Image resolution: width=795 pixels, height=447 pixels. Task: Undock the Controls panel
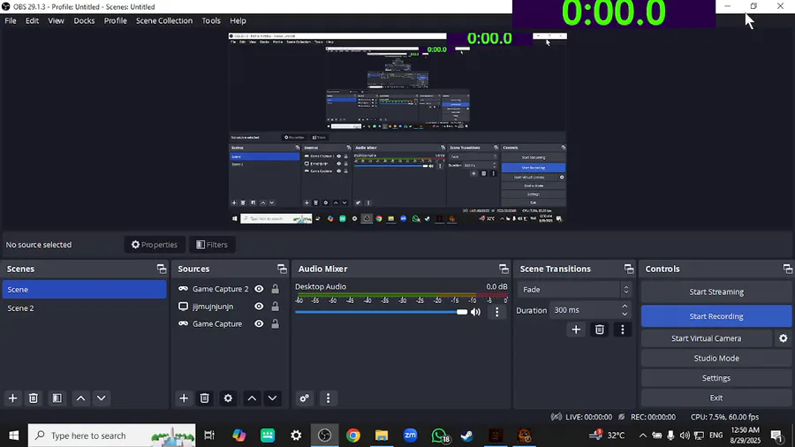click(x=787, y=269)
